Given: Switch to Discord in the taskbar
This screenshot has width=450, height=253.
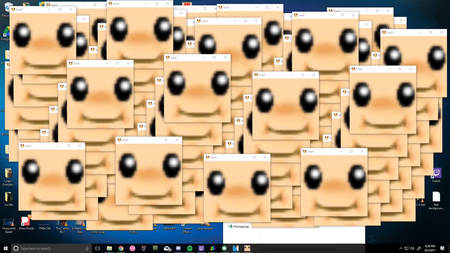Looking at the screenshot, I should (x=178, y=248).
